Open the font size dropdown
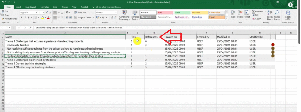Viewport: 301px width, 112px height. pos(44,13)
